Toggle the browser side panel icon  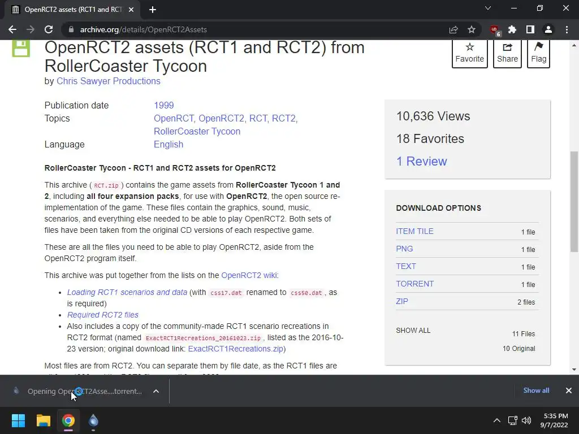tap(530, 29)
